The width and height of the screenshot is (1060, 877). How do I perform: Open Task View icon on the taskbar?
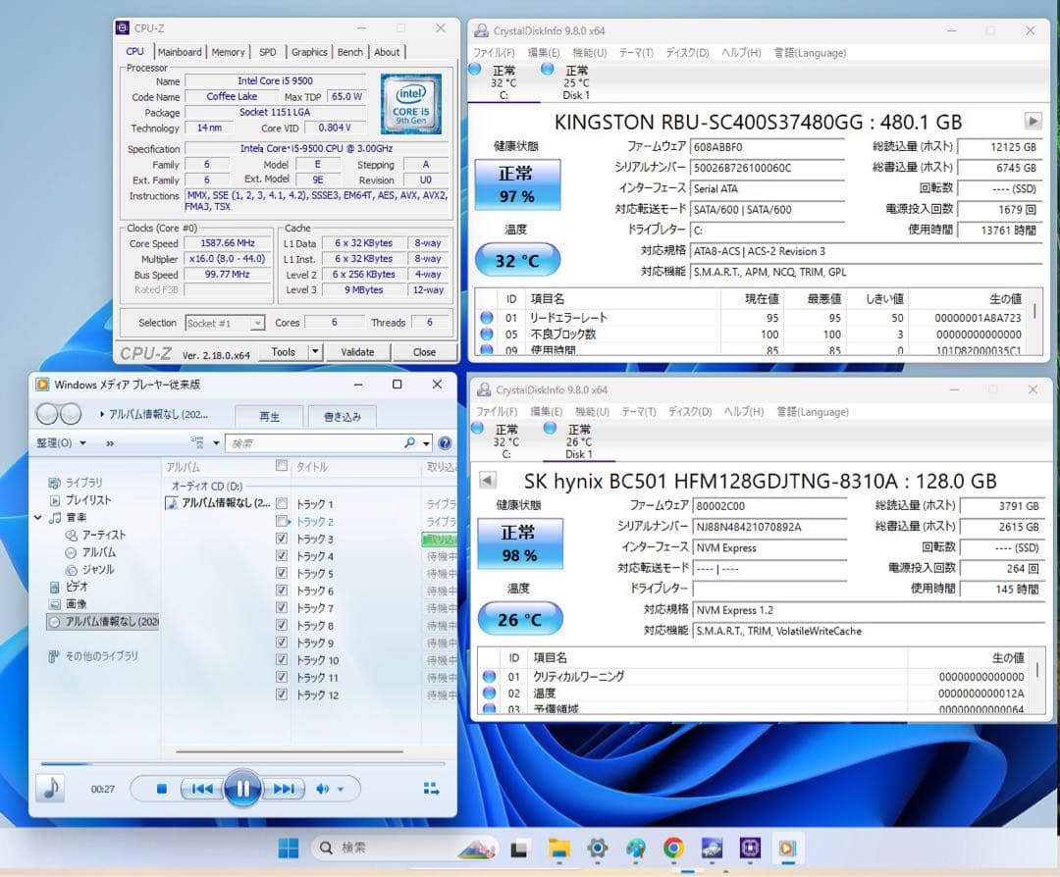pyautogui.click(x=519, y=848)
